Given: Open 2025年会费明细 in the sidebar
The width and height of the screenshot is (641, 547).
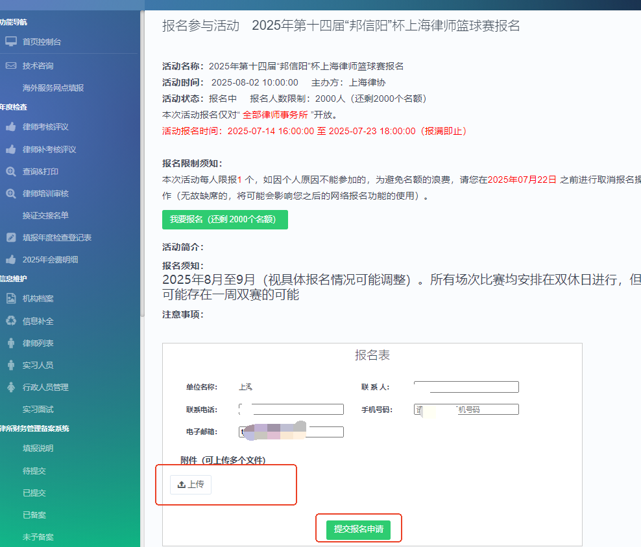Looking at the screenshot, I should (x=50, y=259).
